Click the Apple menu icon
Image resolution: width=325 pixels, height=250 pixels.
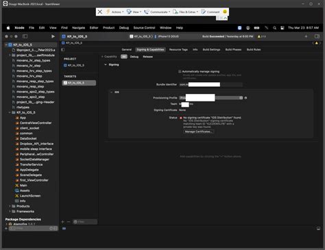(x=8, y=28)
